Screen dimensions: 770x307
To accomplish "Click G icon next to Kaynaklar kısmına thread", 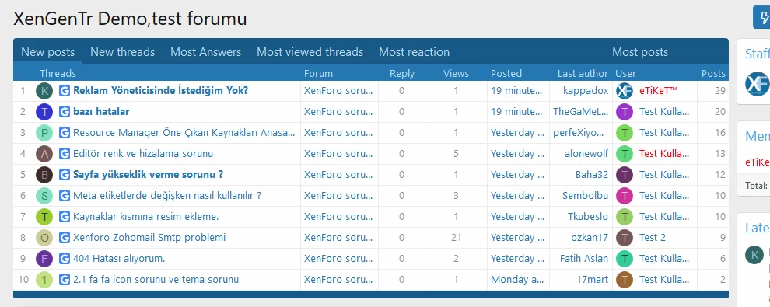I will pyautogui.click(x=65, y=217).
